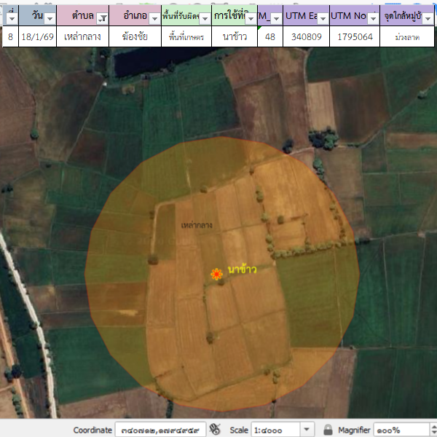The image size is (437, 437).
Task: Open the วัน column filter dropdown
Action: tap(48, 17)
